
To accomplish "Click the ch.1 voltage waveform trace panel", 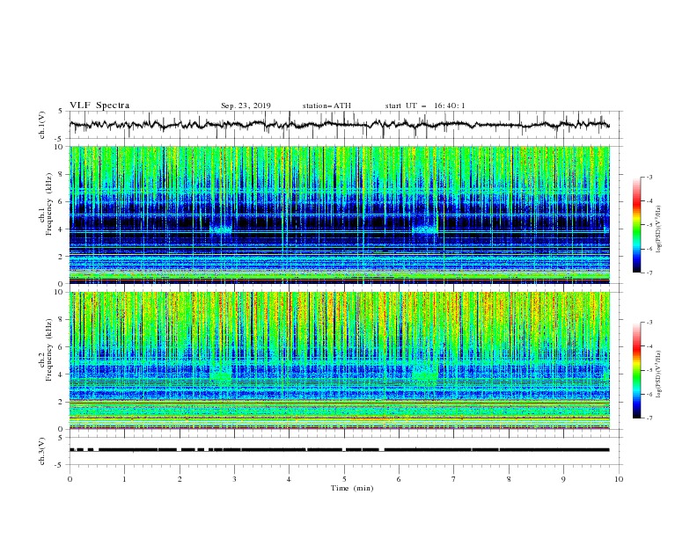I will click(x=345, y=125).
